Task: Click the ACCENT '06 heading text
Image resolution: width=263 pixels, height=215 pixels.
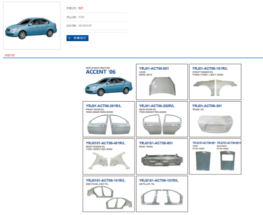Action: point(100,72)
